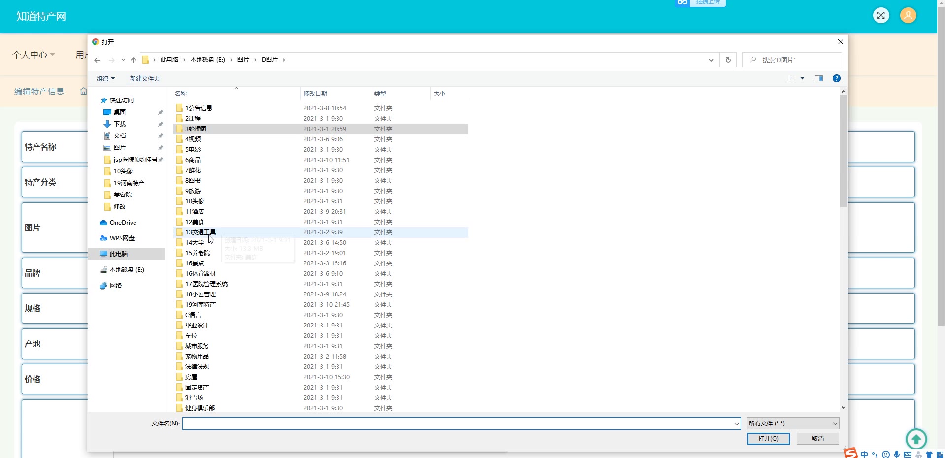Open the file type filter dropdown

pos(792,424)
